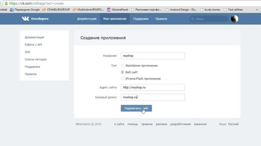Change language via Русский link

[x=233, y=124]
